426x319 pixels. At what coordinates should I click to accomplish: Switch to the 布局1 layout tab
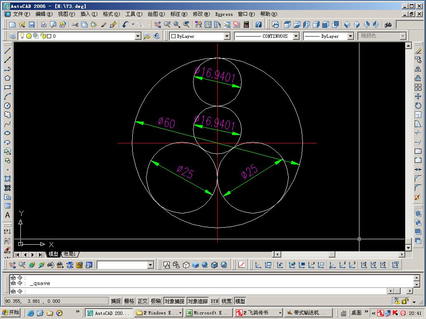(x=70, y=254)
